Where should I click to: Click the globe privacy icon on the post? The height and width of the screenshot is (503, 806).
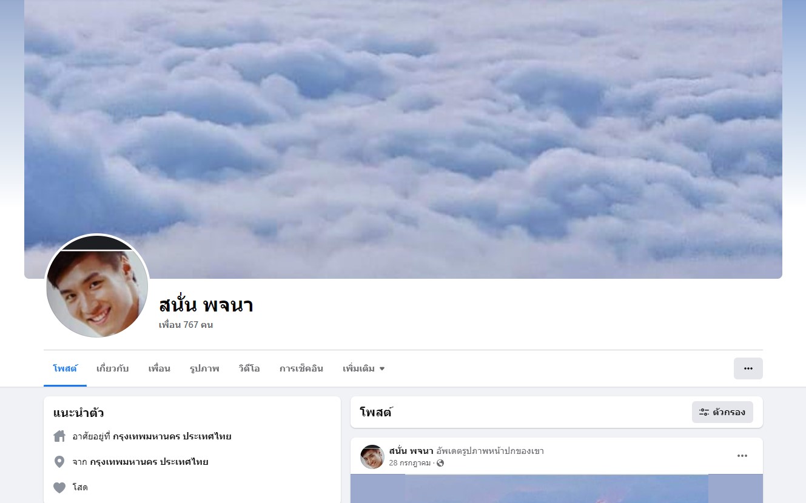click(x=440, y=463)
